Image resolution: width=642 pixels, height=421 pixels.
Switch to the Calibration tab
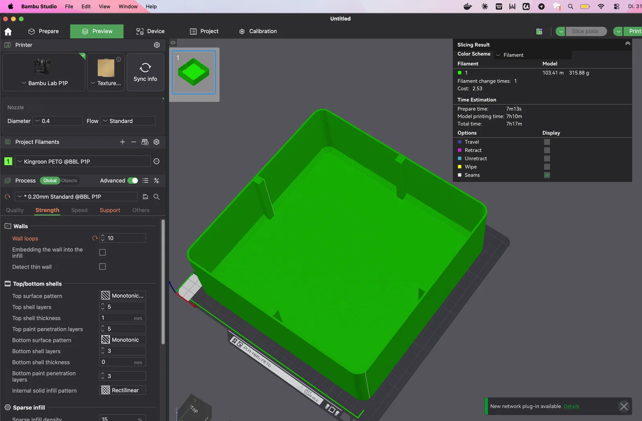(258, 31)
